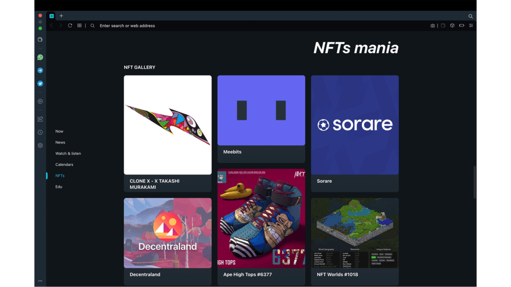Open the Sorare NFT card
Image resolution: width=511 pixels, height=287 pixels.
(x=355, y=133)
